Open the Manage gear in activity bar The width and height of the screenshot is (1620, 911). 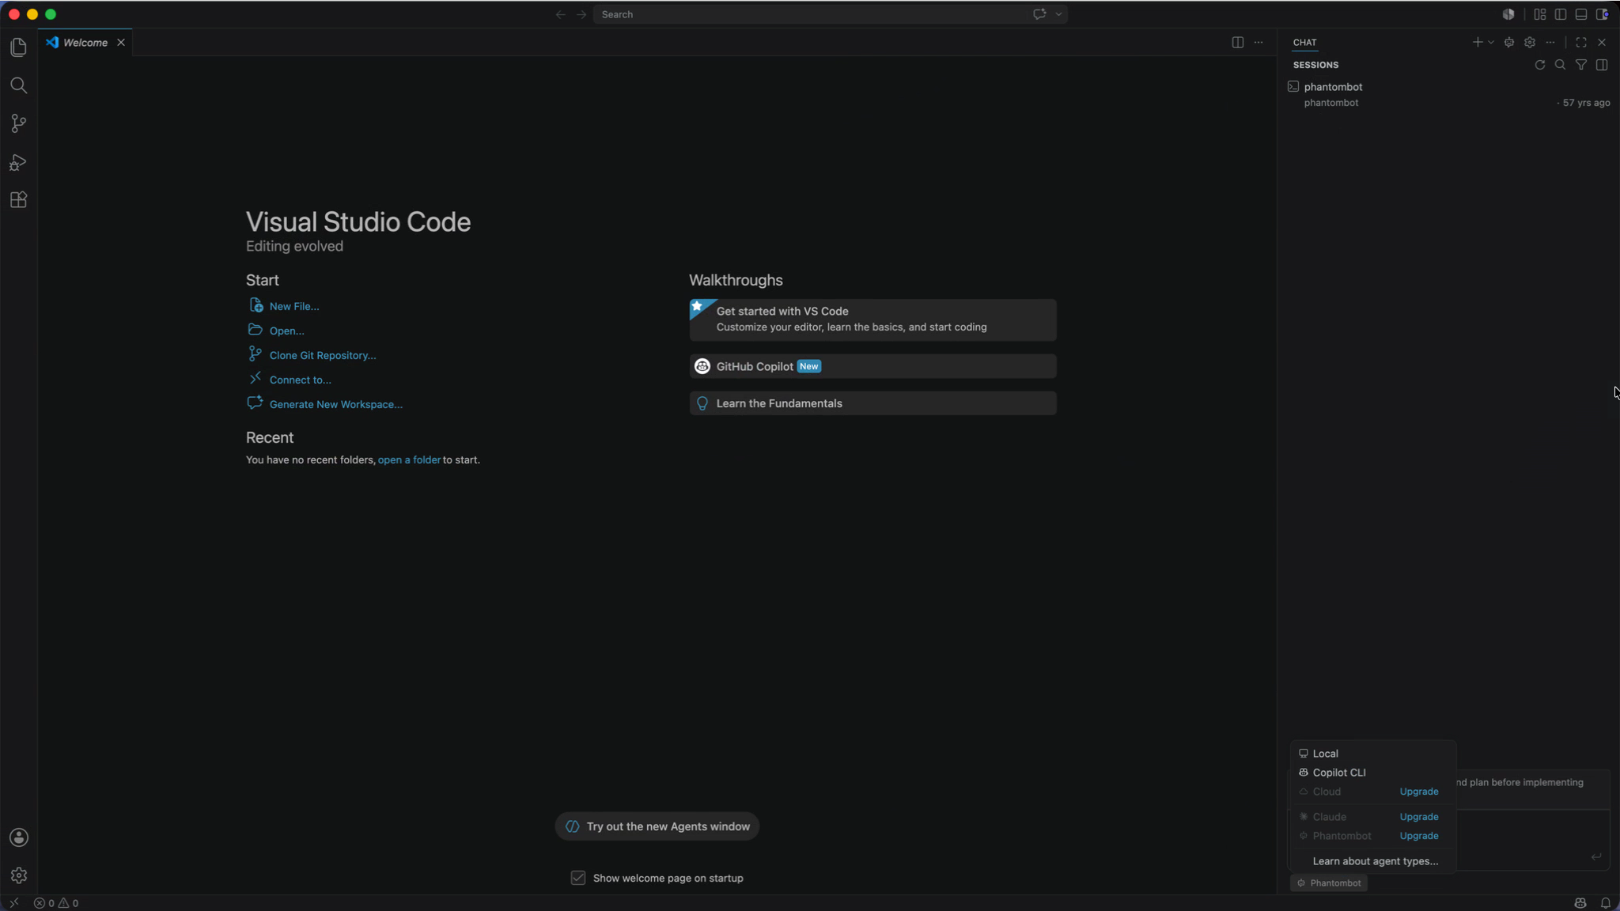19,875
